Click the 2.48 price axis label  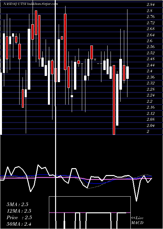tap(151, 59)
